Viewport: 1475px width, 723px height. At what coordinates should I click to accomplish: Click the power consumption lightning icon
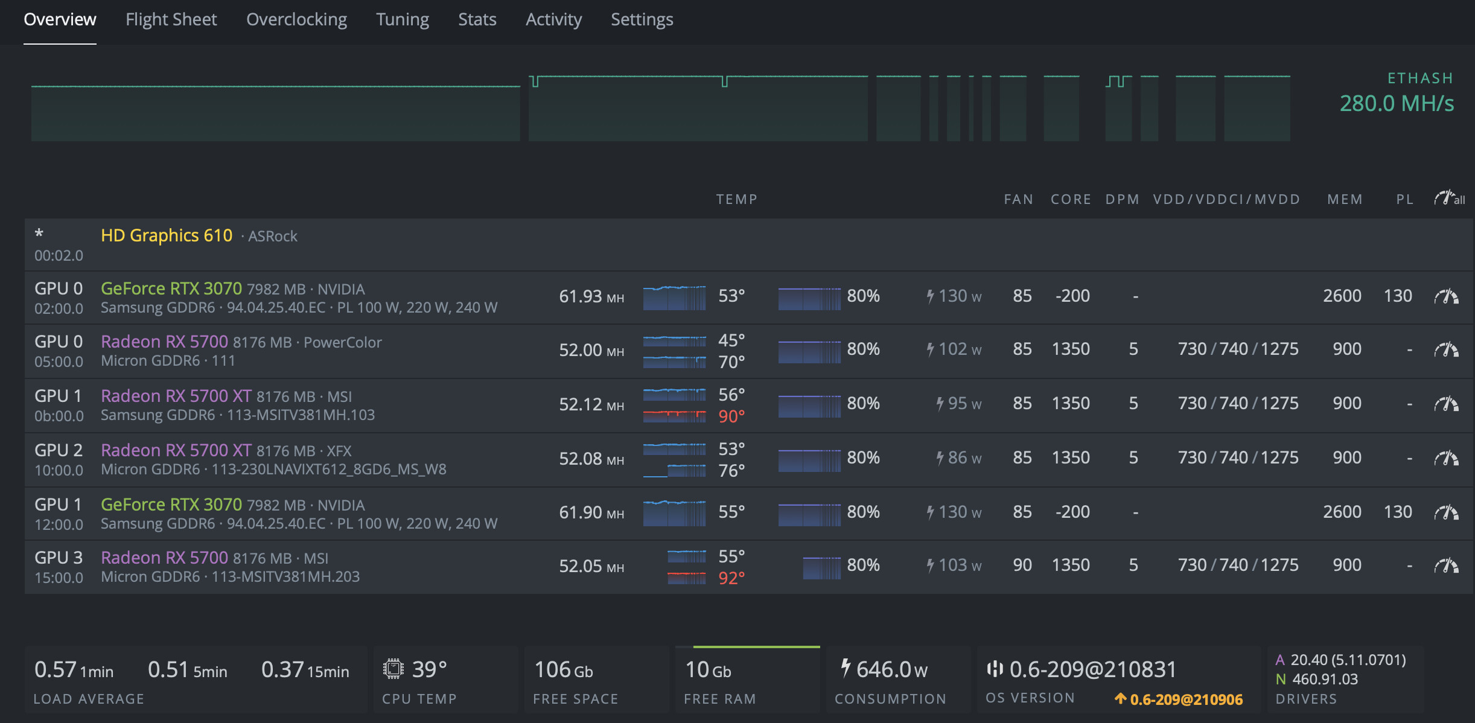point(846,668)
